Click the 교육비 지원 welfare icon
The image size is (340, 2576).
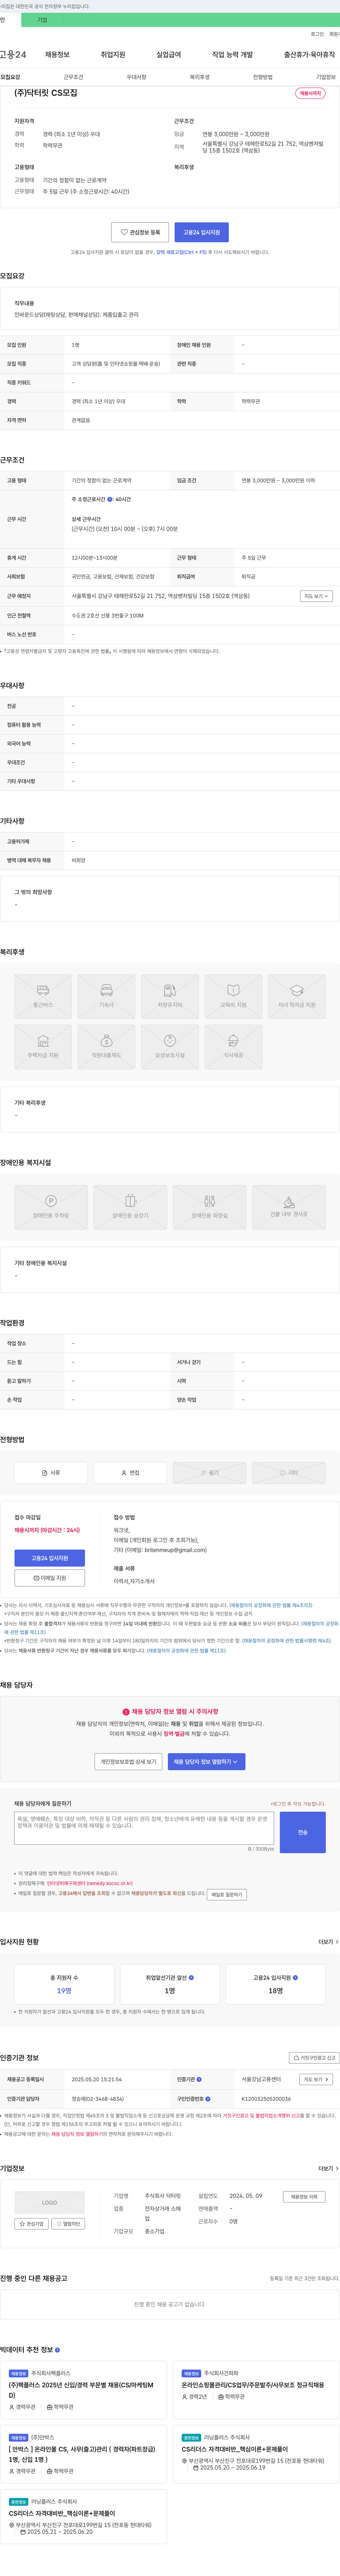pyautogui.click(x=233, y=997)
